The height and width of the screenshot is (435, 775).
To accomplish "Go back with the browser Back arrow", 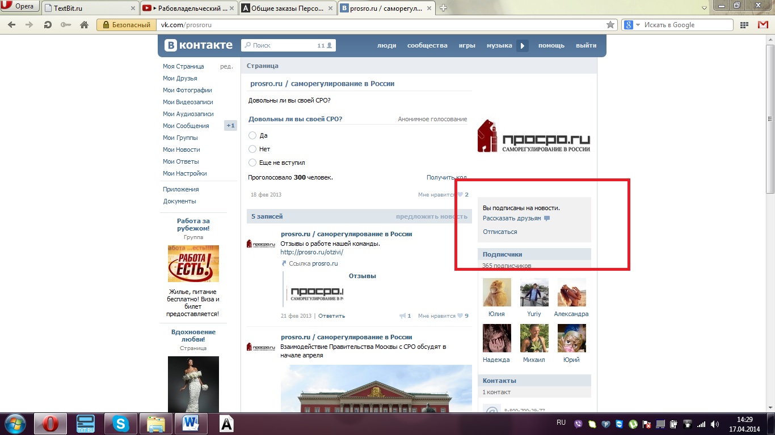I will 11,25.
